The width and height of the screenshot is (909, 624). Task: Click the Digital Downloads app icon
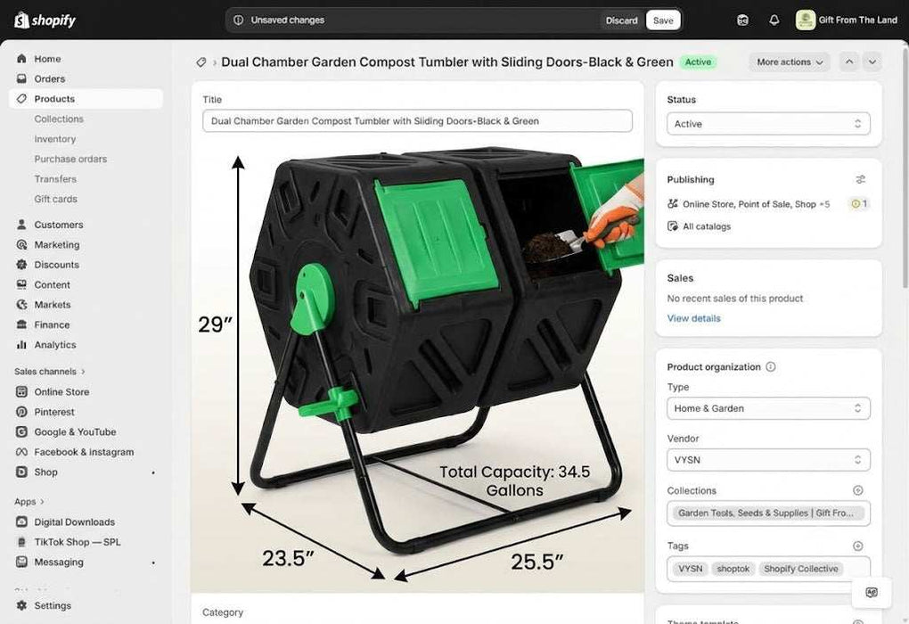point(21,522)
